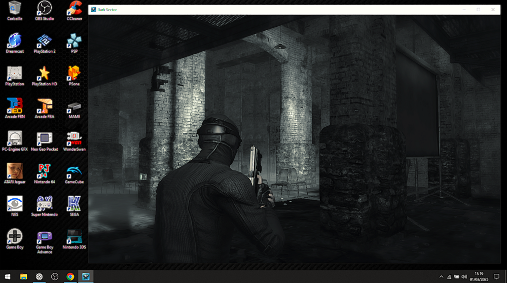Screen dimensions: 507x283
Task: Open File Explorer from the taskbar
Action: (23, 276)
